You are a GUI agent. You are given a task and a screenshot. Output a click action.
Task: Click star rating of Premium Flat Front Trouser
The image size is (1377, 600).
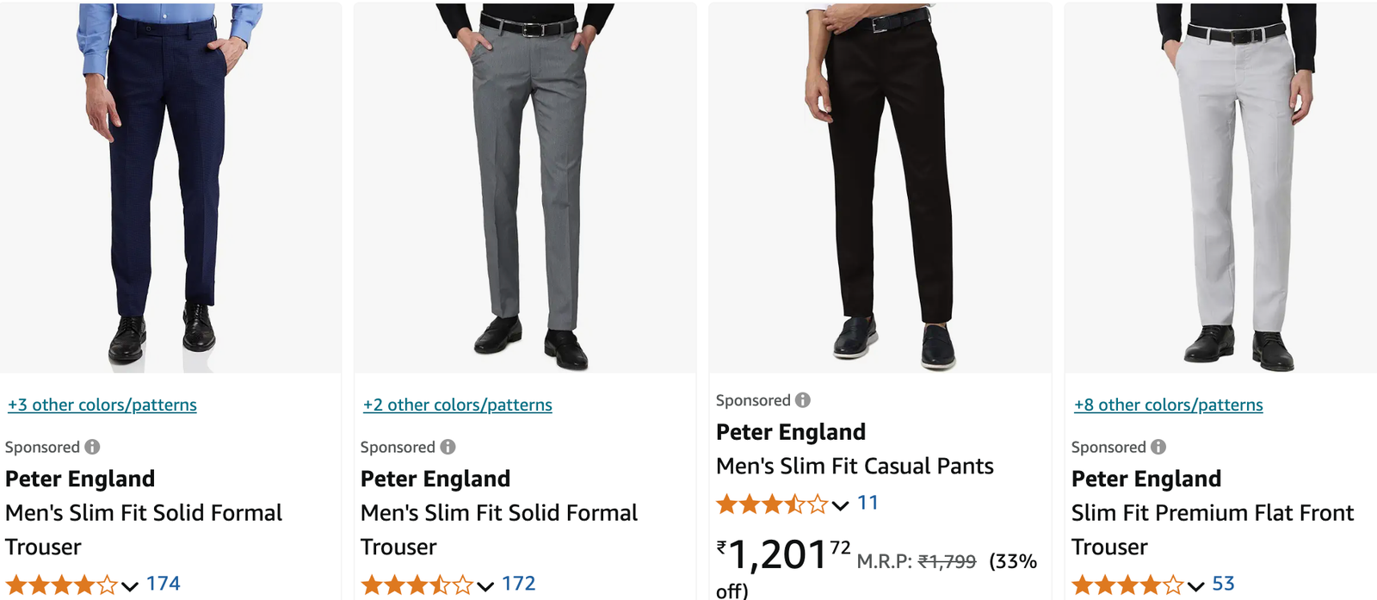tap(1127, 585)
